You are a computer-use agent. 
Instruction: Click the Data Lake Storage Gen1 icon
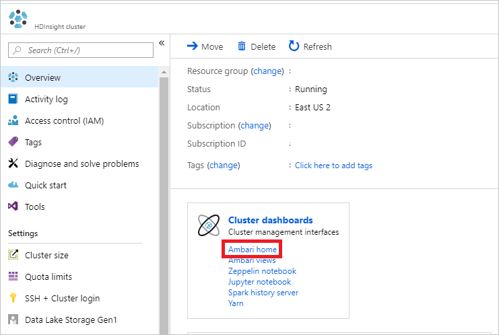(x=13, y=319)
